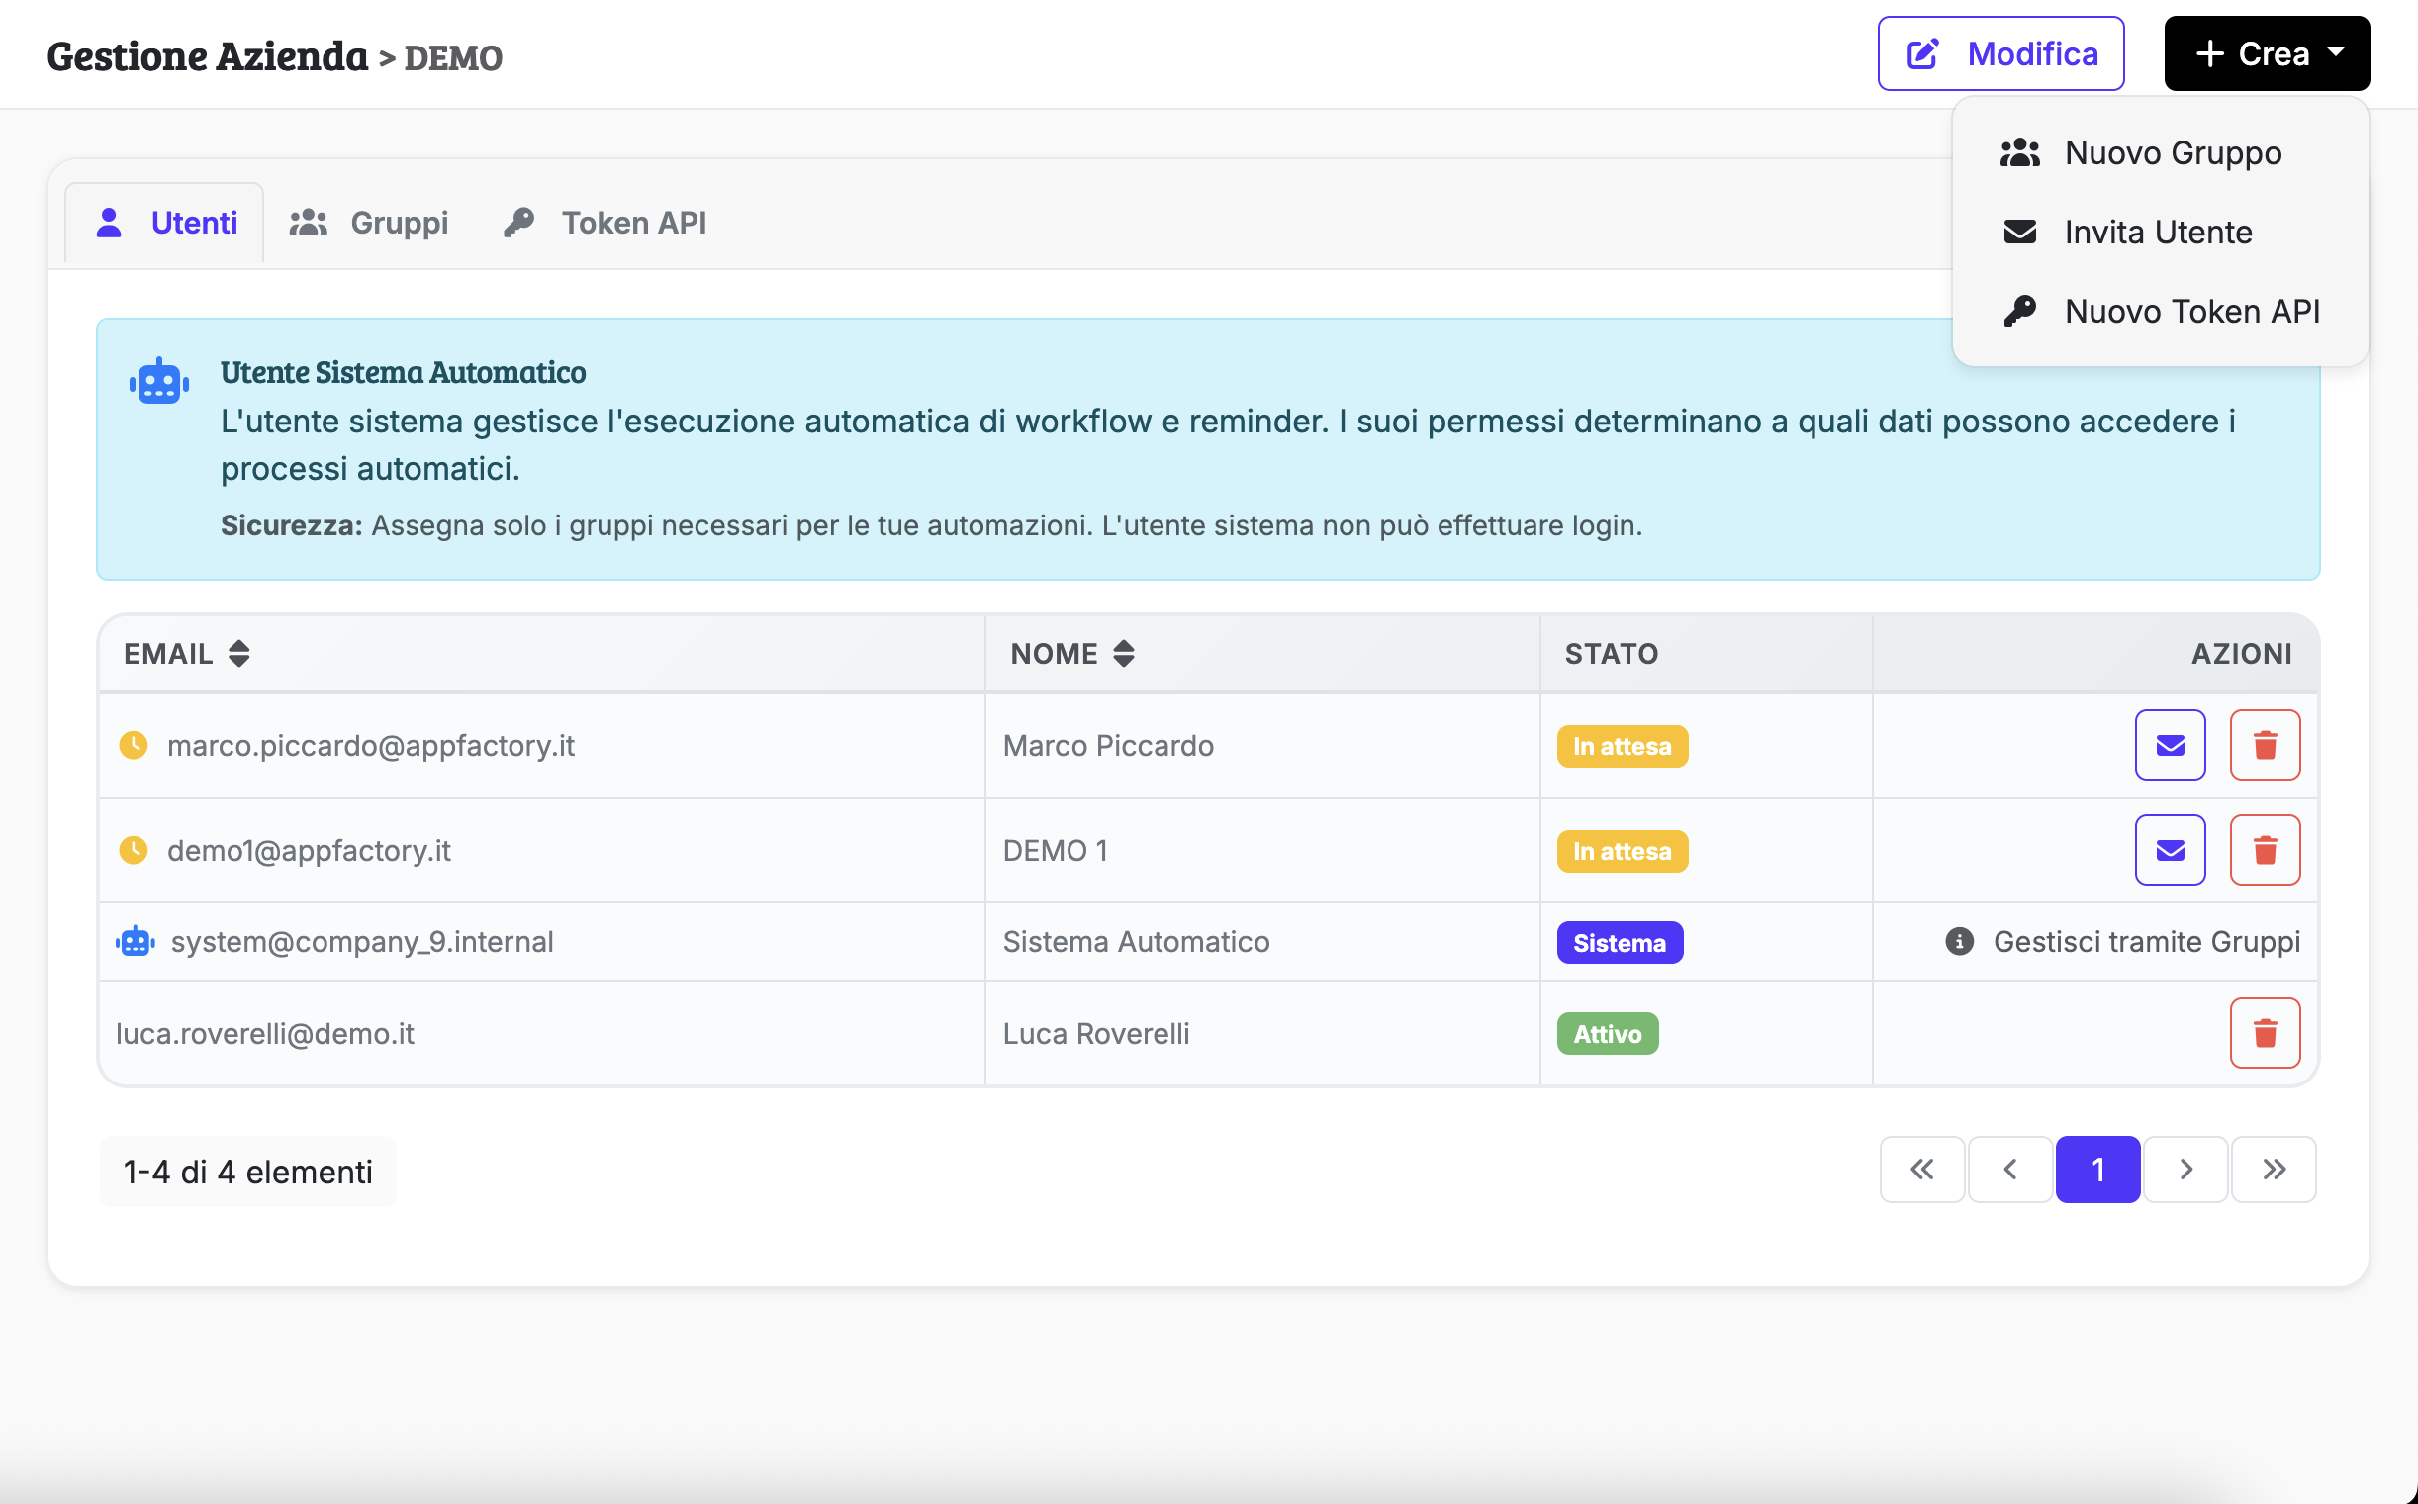Delete user Luca Roverelli

click(2264, 1032)
